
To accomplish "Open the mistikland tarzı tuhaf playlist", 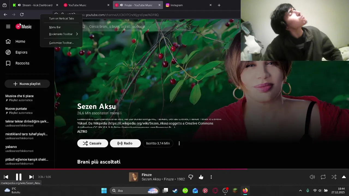I will tap(27, 136).
